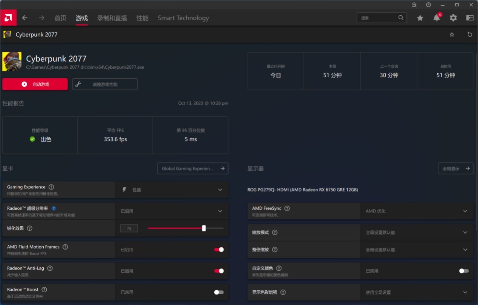Click the 353.6 fps average value

click(x=115, y=139)
